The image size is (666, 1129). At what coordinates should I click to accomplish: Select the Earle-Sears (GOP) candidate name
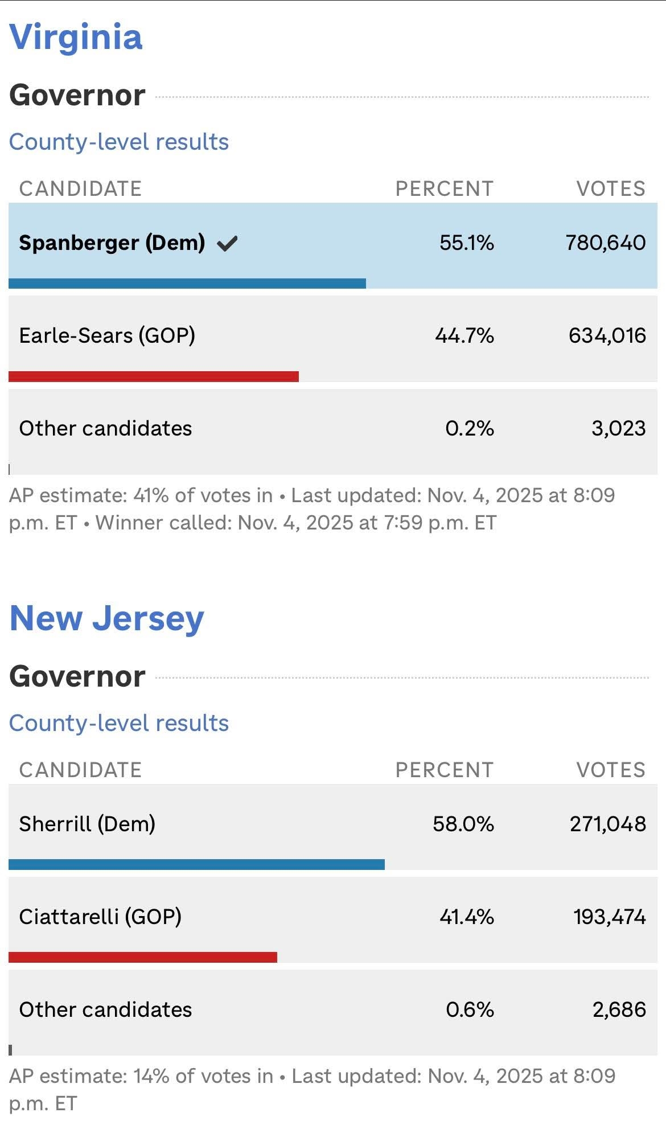pos(107,335)
